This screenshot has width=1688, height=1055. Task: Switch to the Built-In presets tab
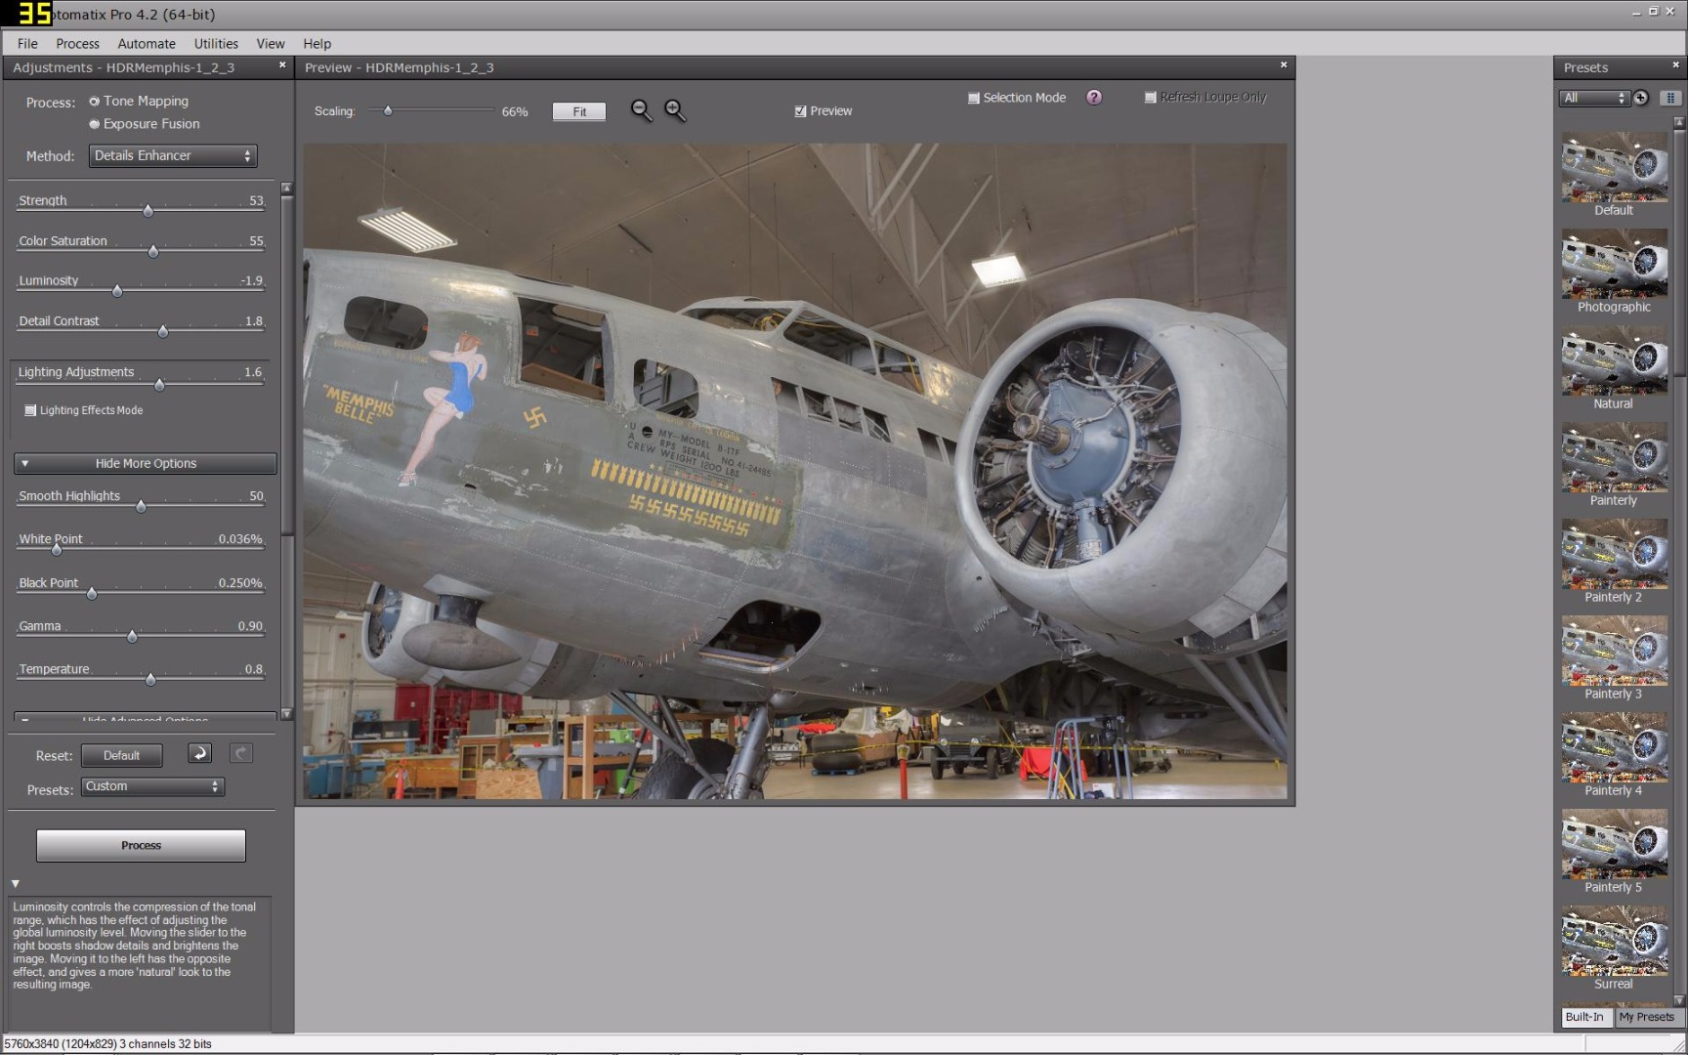[x=1584, y=1017]
